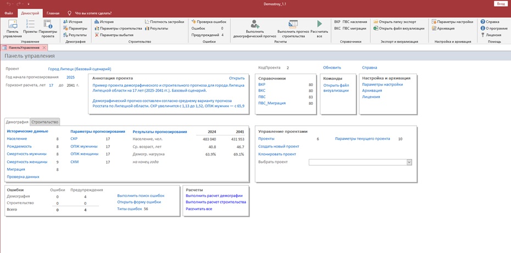This screenshot has height=253, width=511.
Task: Click the Справка help icon in ribbon
Action: coord(490,21)
